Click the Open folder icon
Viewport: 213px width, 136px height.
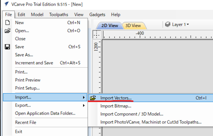click(x=7, y=31)
